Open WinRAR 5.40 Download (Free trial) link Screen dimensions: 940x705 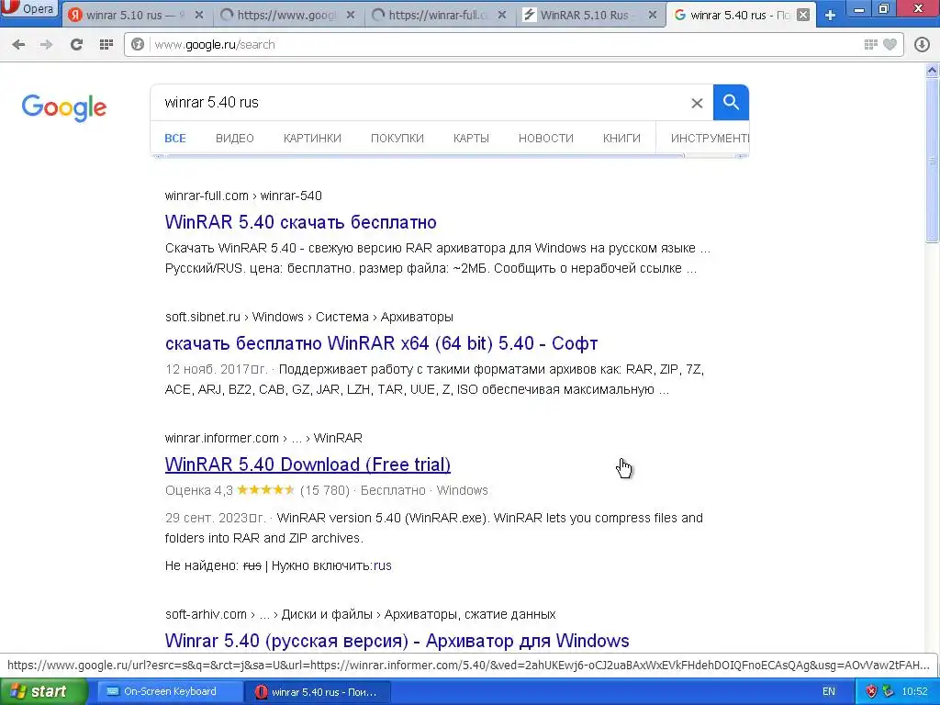pyautogui.click(x=308, y=464)
